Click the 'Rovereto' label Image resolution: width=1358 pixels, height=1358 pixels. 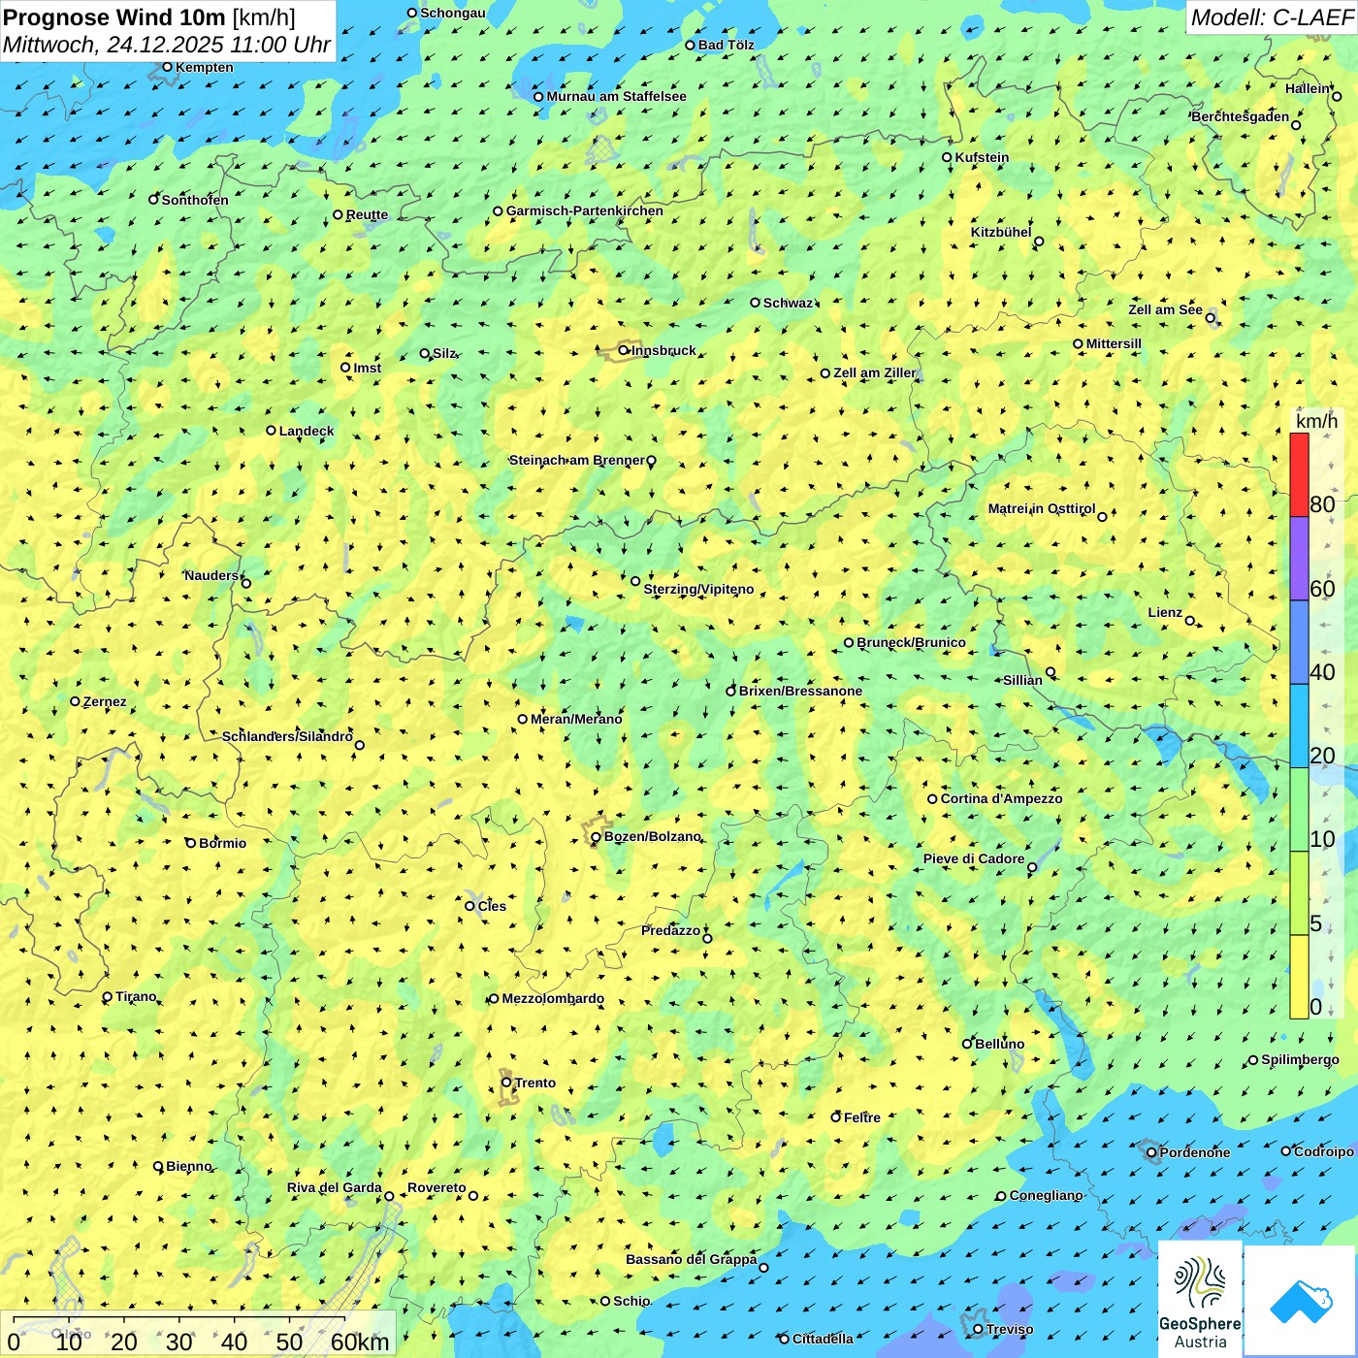[436, 1187]
